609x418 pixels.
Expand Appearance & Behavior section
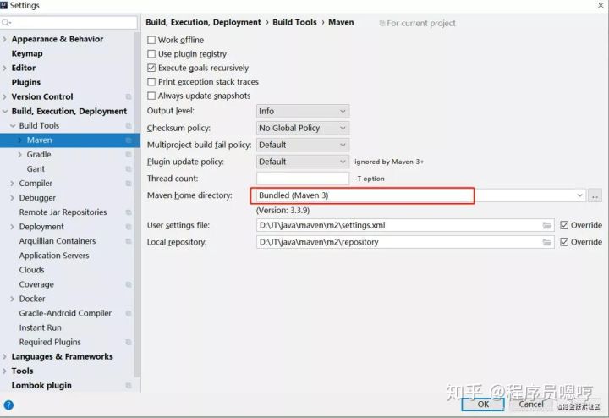pos(5,39)
